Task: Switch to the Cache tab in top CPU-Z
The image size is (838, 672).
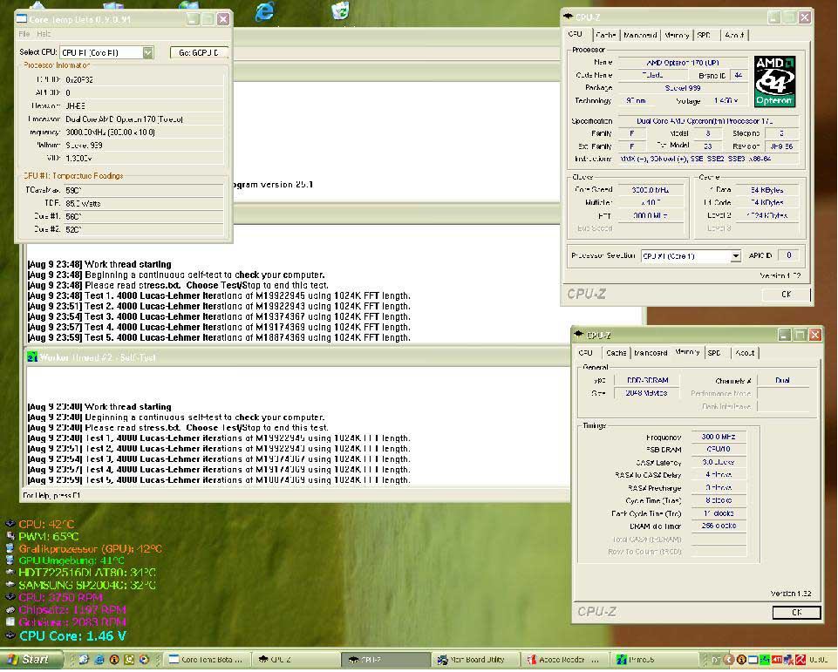Action: 605,35
